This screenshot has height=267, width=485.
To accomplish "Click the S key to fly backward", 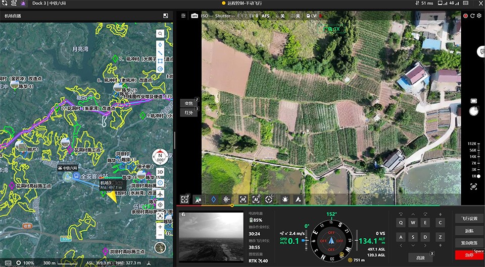I will click(413, 237).
